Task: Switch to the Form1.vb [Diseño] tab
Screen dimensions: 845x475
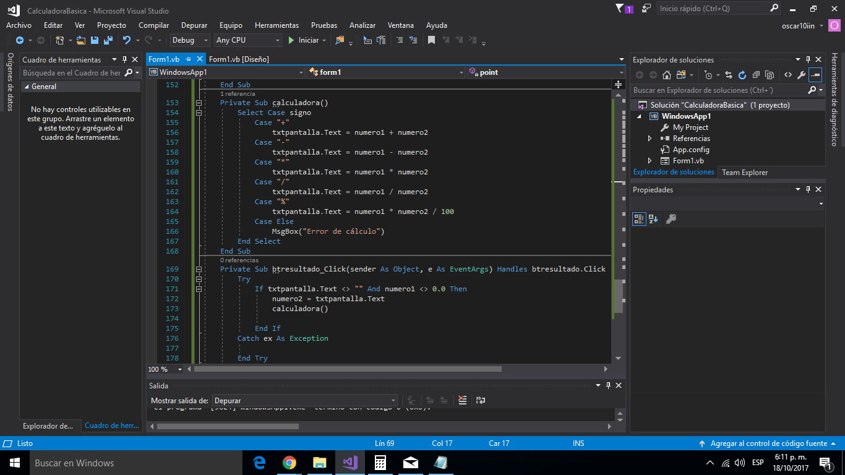Action: coord(239,59)
